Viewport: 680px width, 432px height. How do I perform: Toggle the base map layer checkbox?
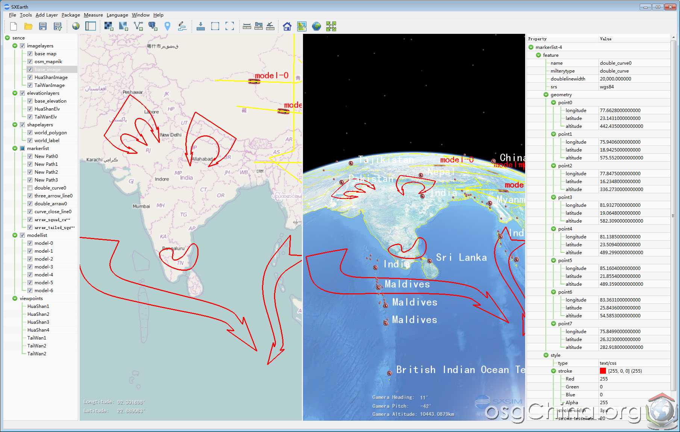click(x=30, y=53)
